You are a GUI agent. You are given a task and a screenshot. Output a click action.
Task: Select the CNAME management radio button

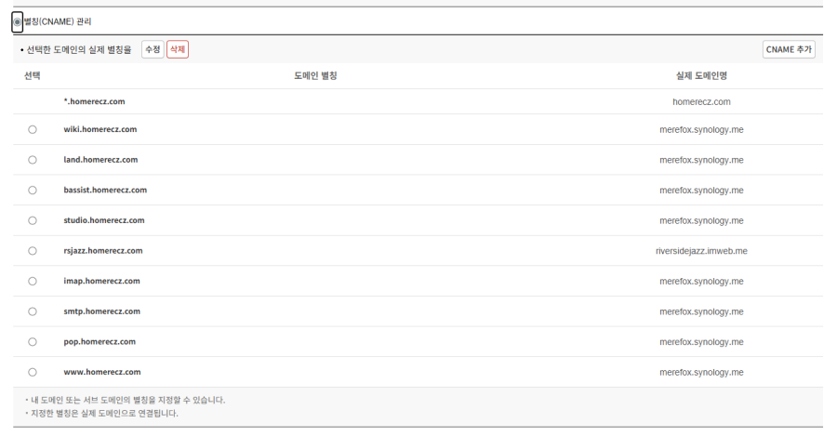coord(18,21)
